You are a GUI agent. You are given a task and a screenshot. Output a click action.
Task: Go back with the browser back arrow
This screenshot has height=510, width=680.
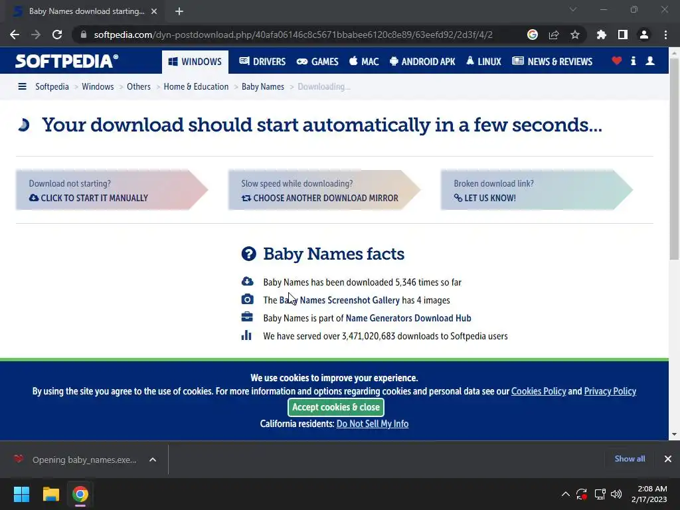point(15,35)
